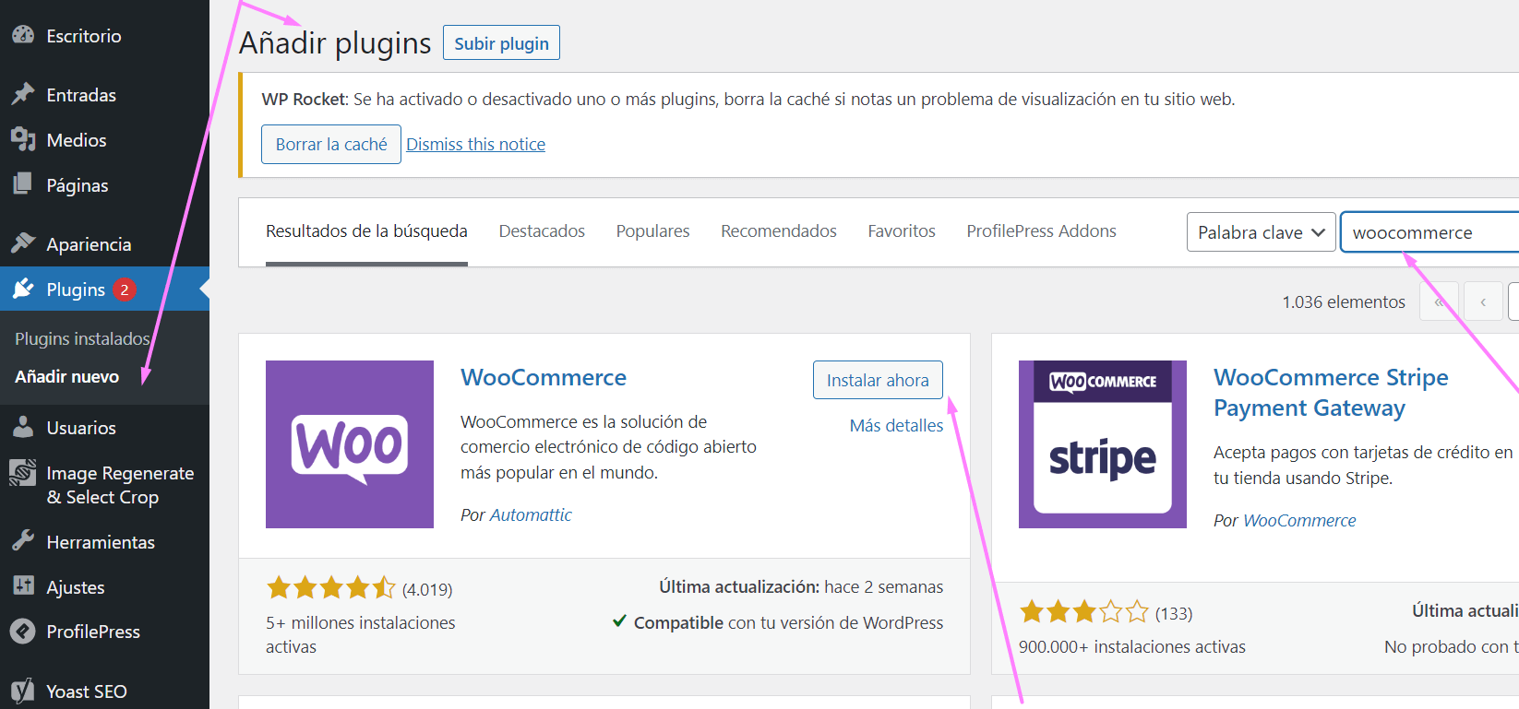This screenshot has height=709, width=1519.
Task: Click Borrar la caché button
Action: coord(331,145)
